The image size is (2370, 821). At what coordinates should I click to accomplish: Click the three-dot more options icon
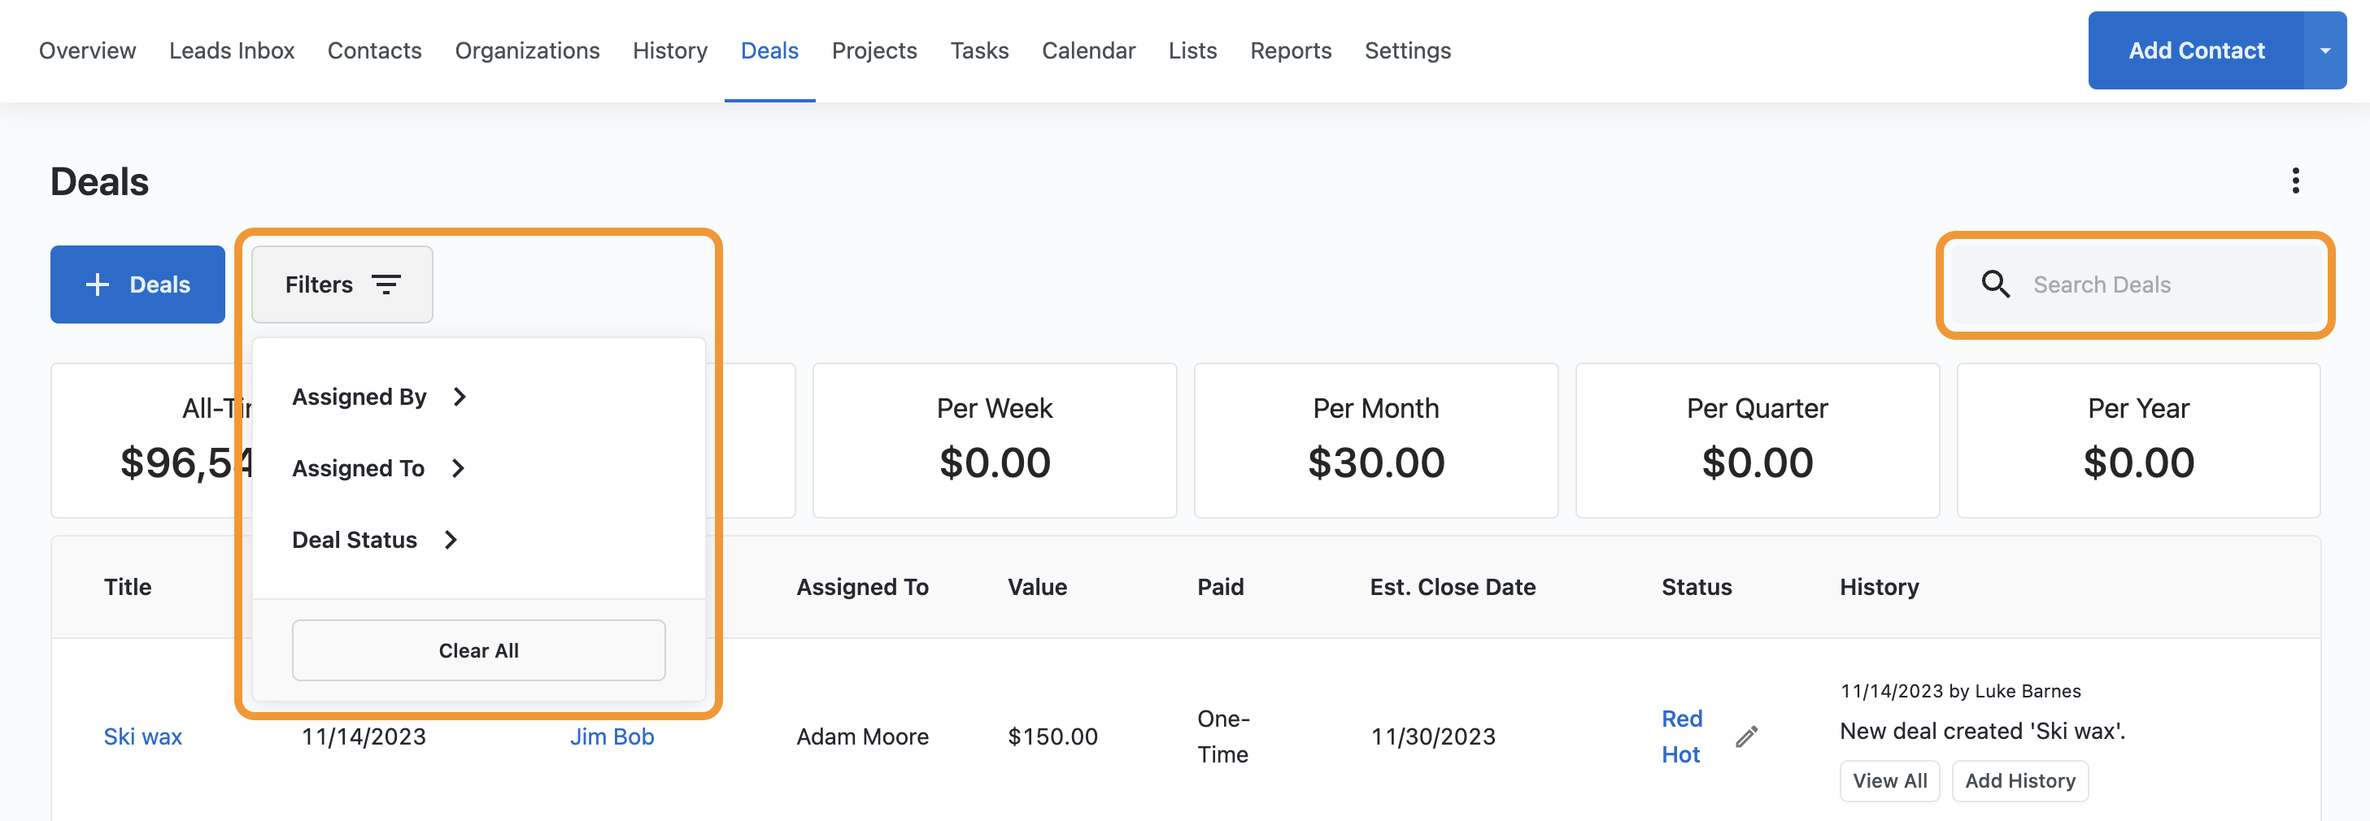pyautogui.click(x=2294, y=181)
